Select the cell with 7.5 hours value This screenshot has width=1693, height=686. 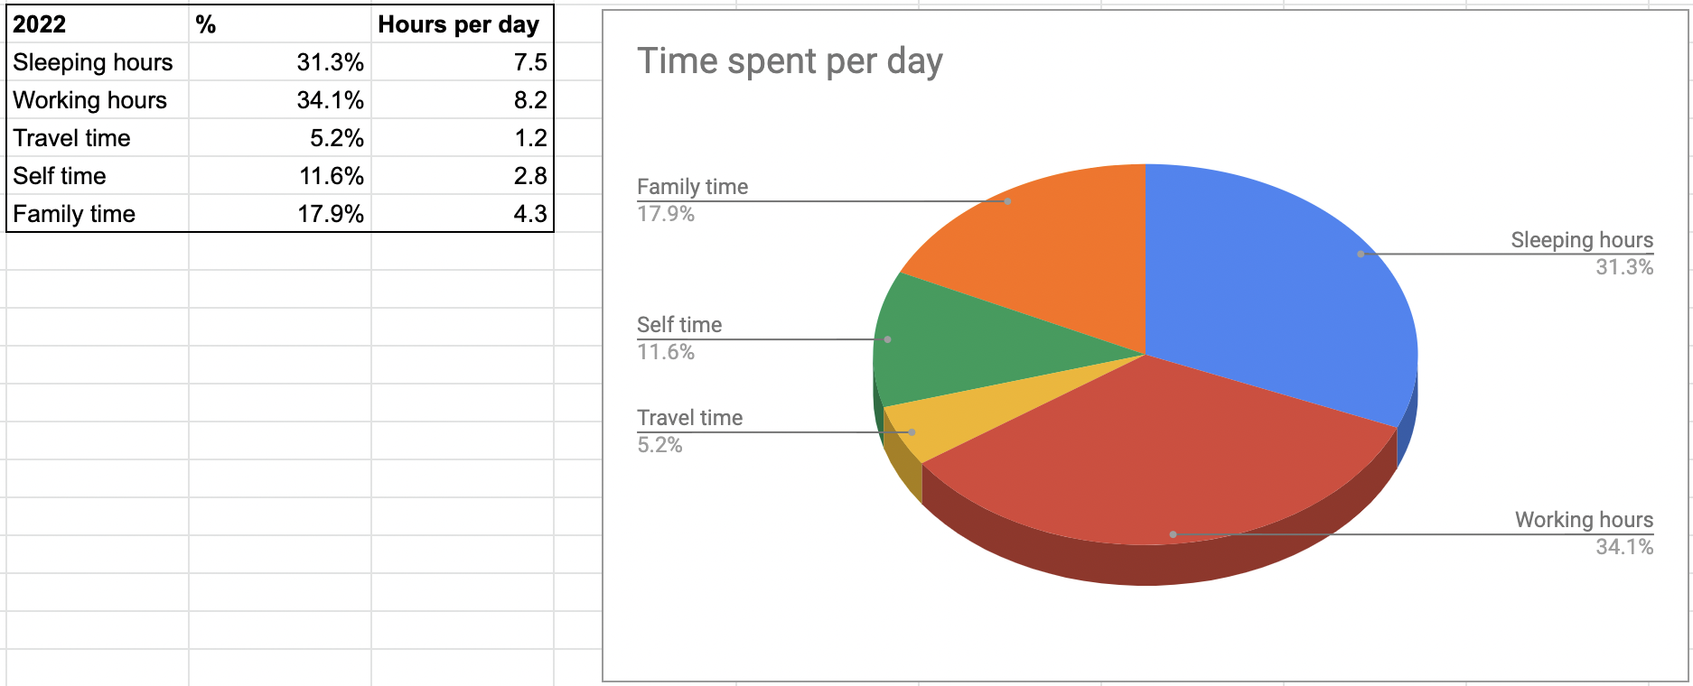[462, 62]
